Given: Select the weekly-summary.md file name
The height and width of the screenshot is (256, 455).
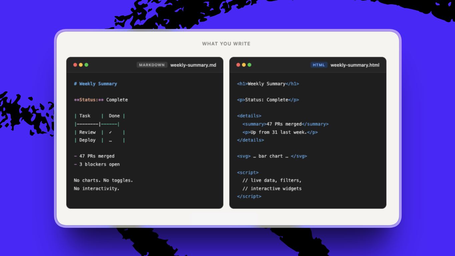Looking at the screenshot, I should point(193,65).
